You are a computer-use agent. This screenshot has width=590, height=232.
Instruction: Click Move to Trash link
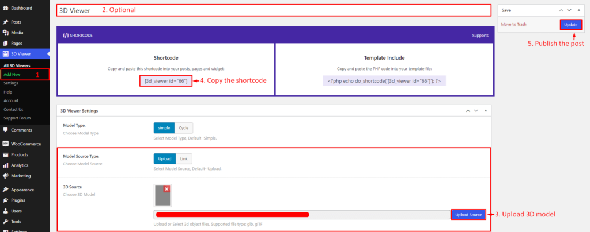coord(513,24)
